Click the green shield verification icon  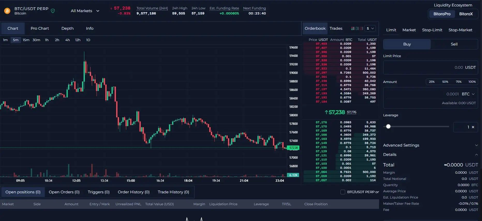click(x=53, y=11)
